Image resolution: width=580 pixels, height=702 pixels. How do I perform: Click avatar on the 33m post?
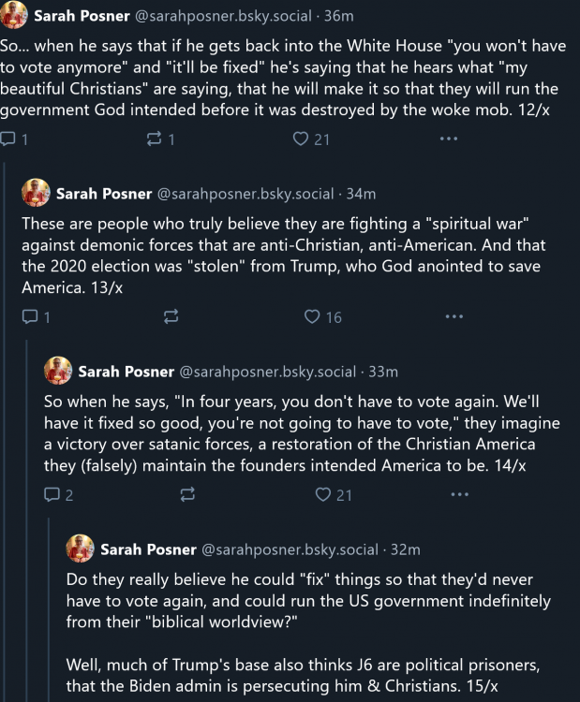[x=58, y=371]
